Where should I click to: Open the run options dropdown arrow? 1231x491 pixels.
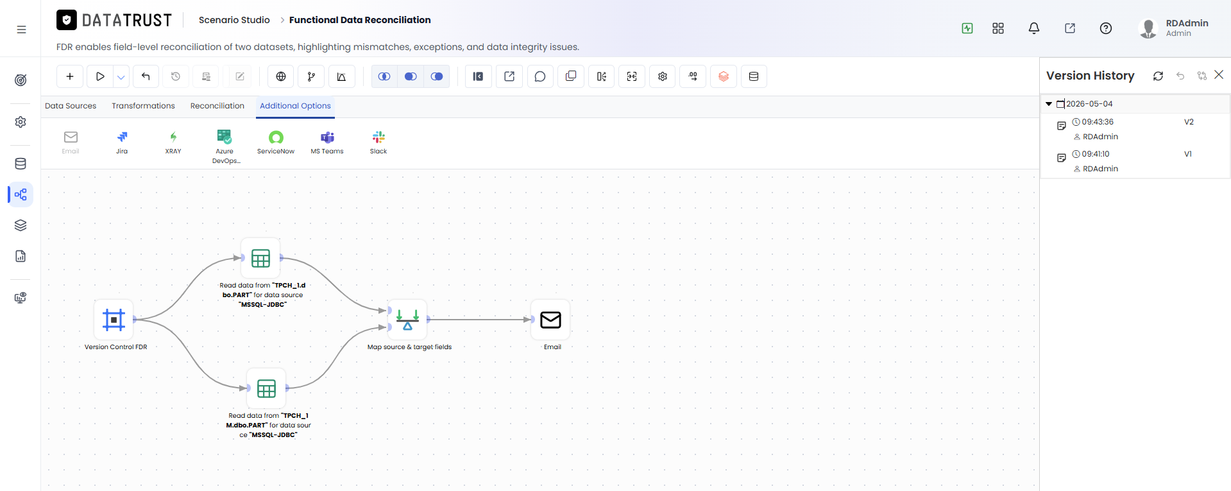pos(121,76)
